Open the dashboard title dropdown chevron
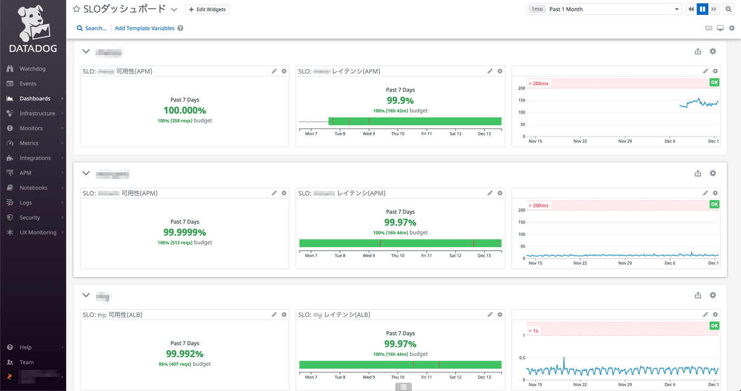Viewport: 741px width, 391px height. (x=174, y=10)
